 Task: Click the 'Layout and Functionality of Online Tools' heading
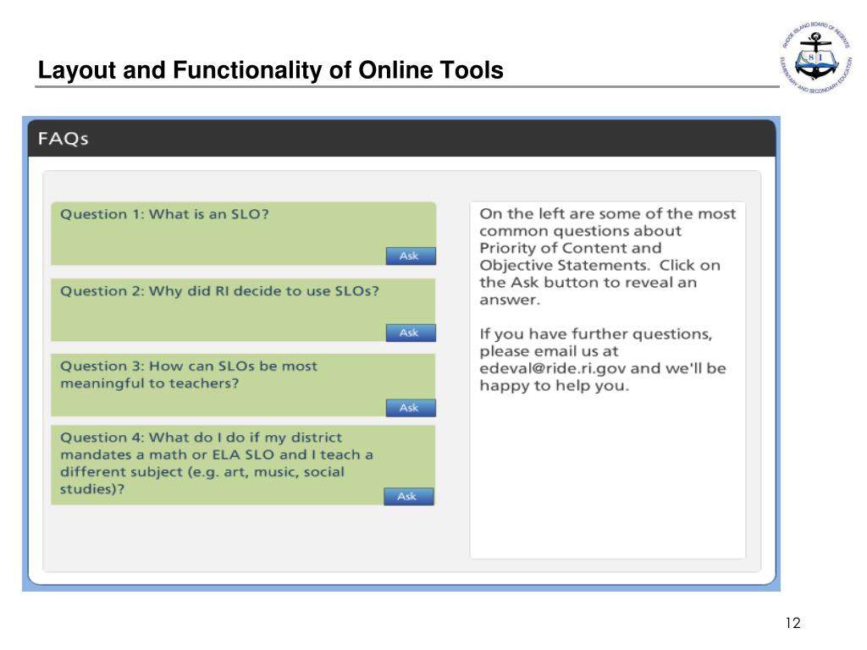pos(271,70)
